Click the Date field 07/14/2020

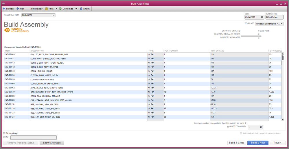pyautogui.click(x=254, y=17)
